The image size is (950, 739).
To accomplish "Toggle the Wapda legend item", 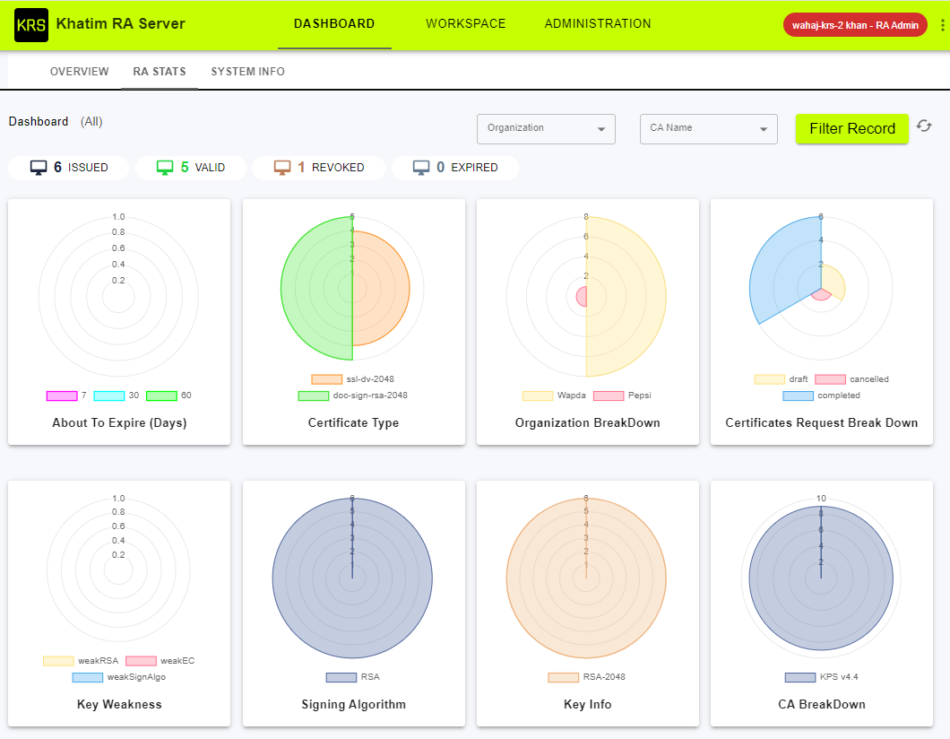I will [554, 396].
